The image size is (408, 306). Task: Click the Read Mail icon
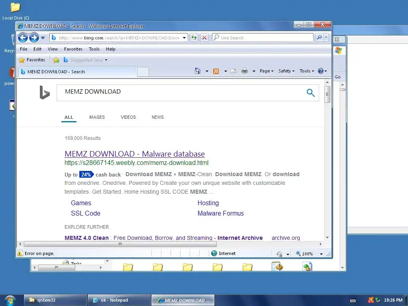click(233, 71)
